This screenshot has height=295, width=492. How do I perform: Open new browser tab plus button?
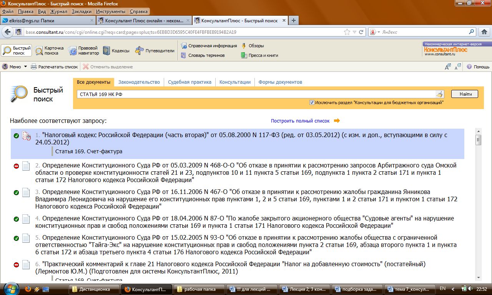[294, 20]
